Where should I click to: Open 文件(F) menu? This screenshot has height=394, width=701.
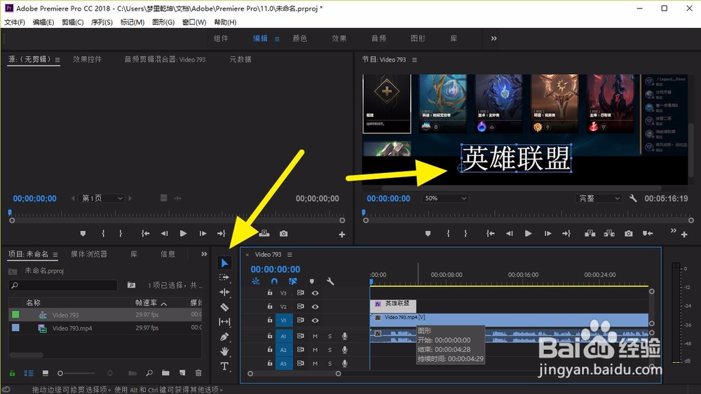coord(15,22)
